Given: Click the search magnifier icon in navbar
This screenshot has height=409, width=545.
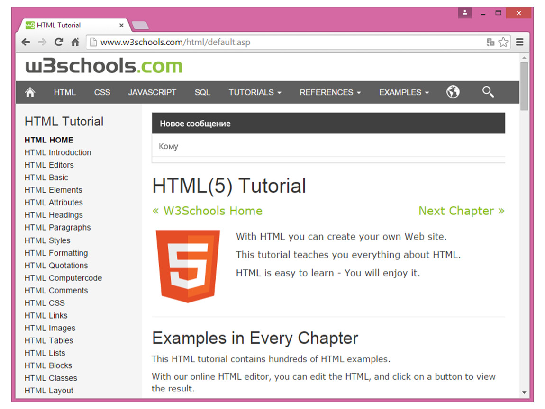Looking at the screenshot, I should pyautogui.click(x=488, y=92).
